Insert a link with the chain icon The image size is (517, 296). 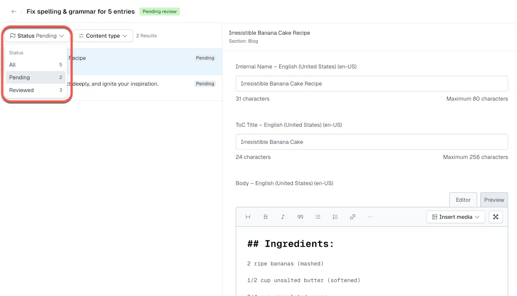pyautogui.click(x=352, y=217)
